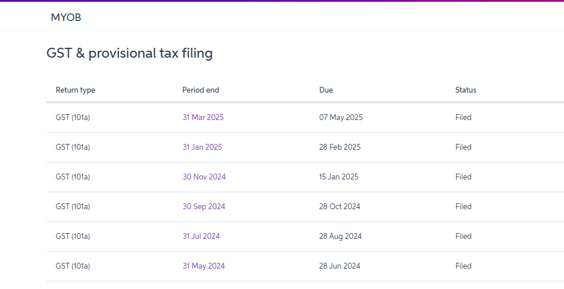The image size is (564, 289).
Task: Open the 31 May 2024 period return
Action: click(204, 266)
